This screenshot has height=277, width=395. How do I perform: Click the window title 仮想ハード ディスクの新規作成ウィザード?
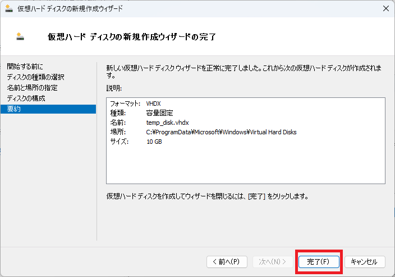[70, 8]
